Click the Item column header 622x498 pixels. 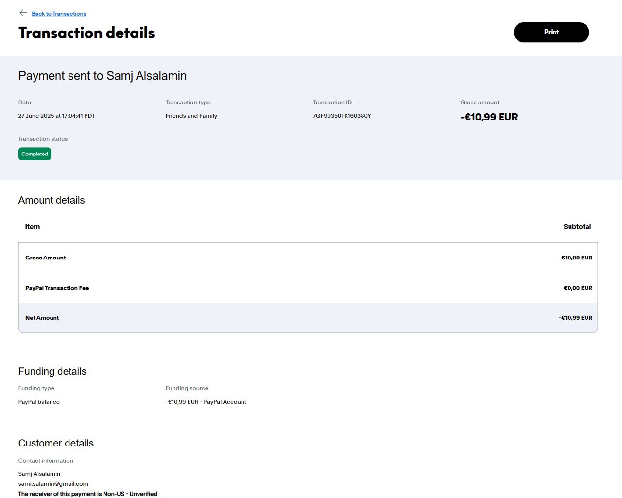click(33, 227)
